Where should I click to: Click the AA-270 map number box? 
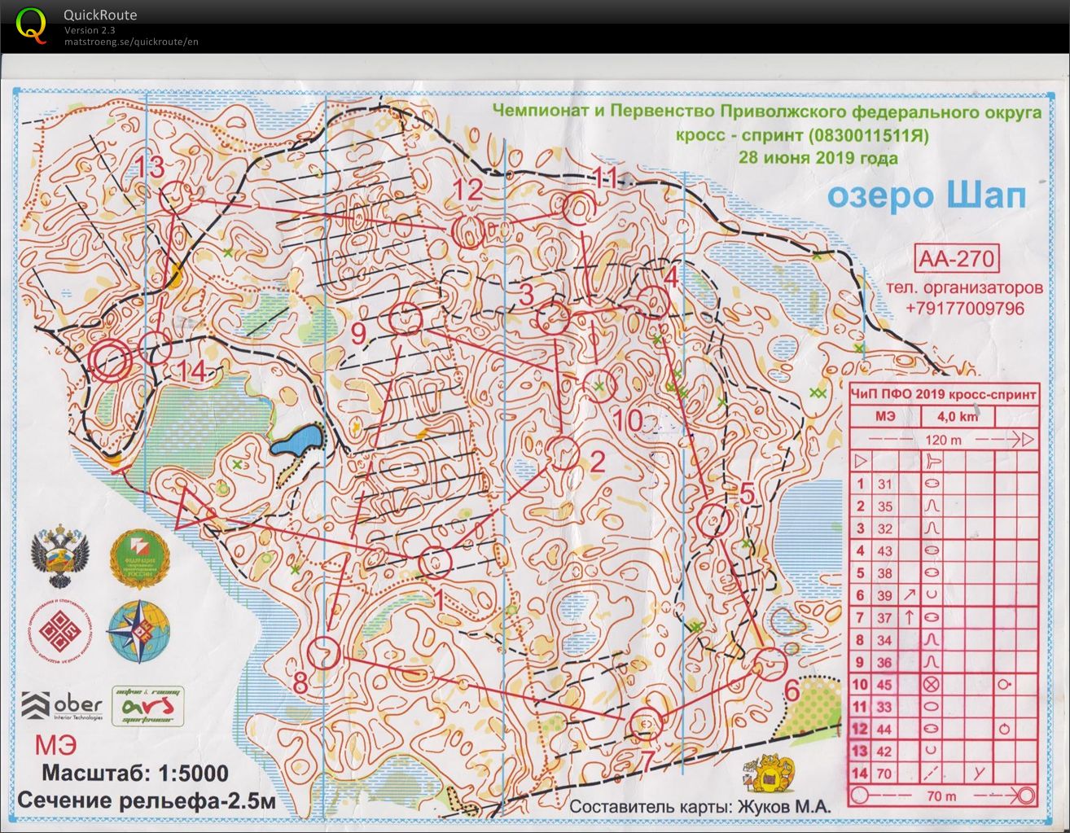click(x=956, y=258)
